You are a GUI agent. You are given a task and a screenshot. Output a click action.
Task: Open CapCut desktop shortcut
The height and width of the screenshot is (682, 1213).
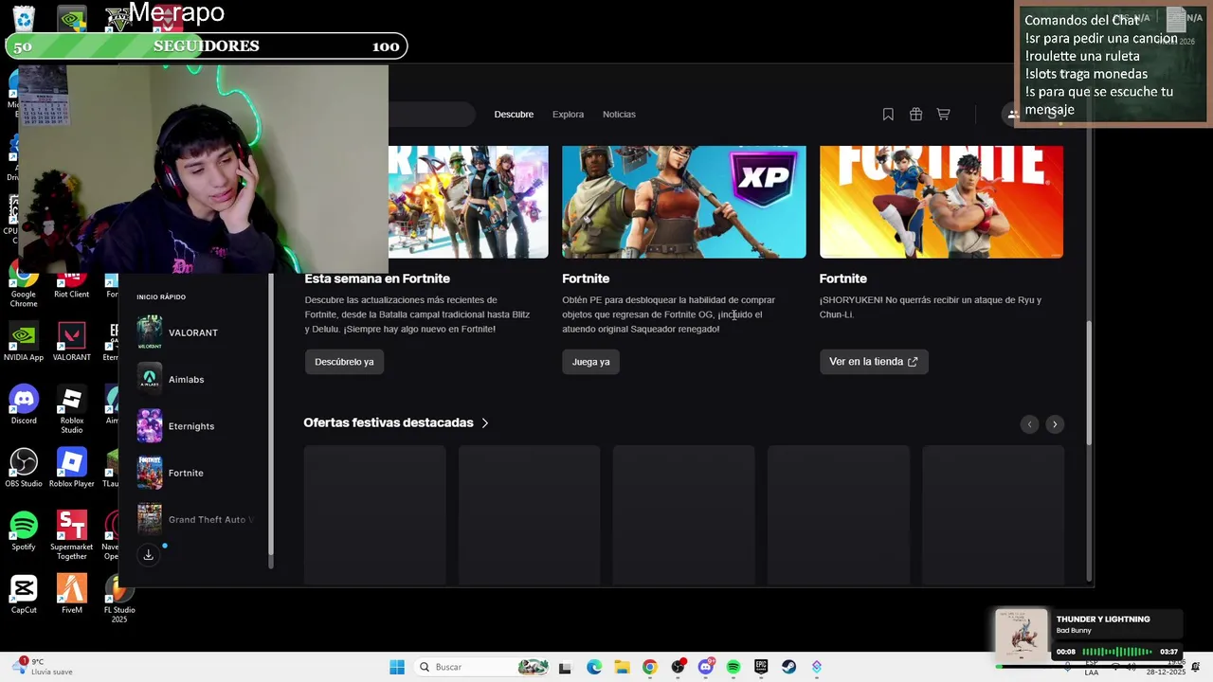(24, 594)
